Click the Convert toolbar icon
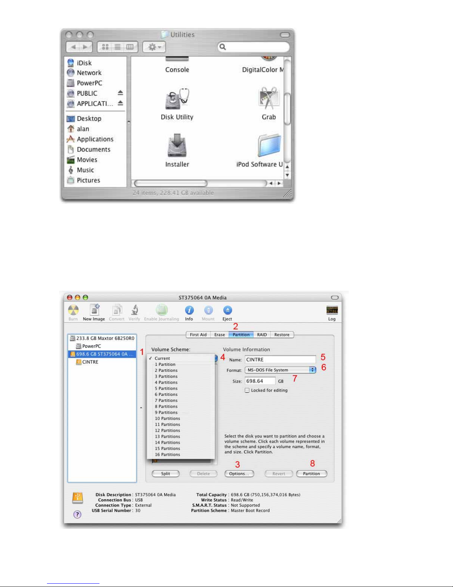453x587 pixels. point(117,313)
